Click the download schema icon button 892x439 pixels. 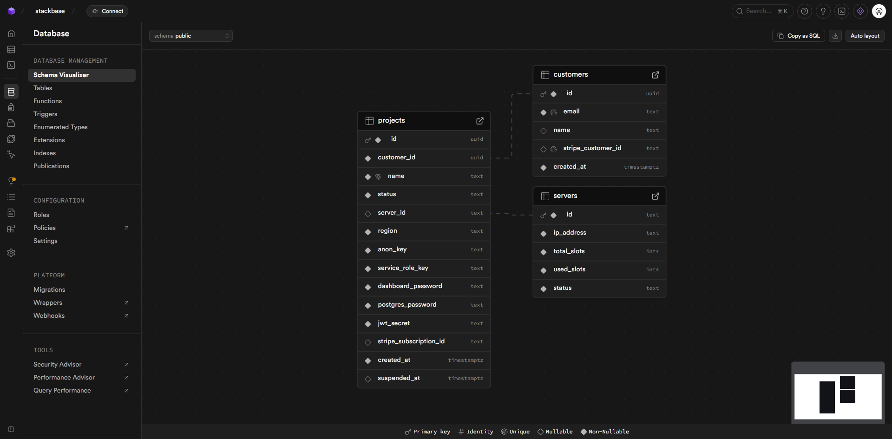(835, 36)
